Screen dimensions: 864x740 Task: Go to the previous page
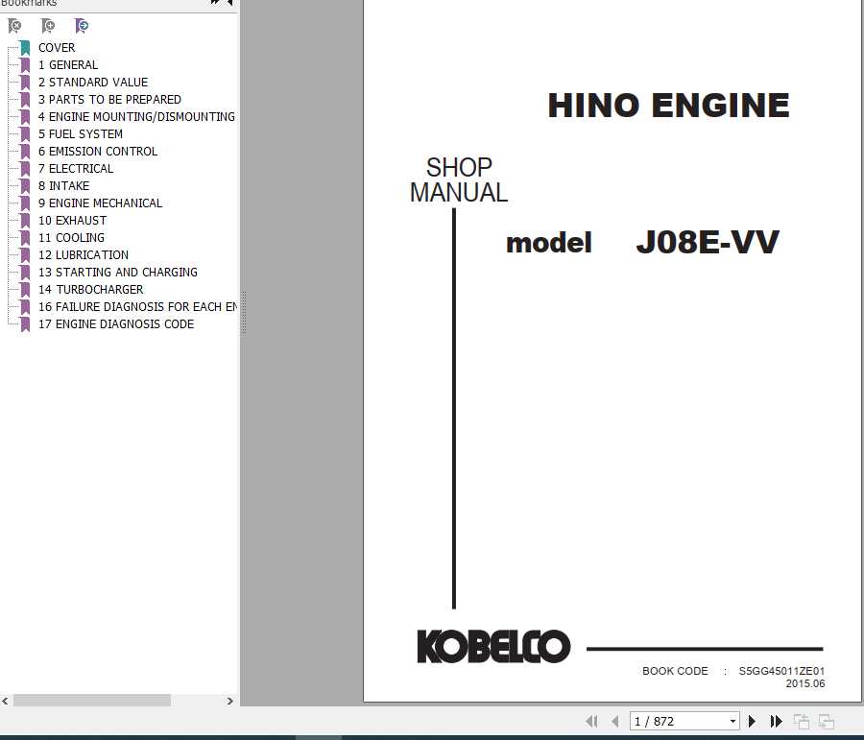click(615, 721)
